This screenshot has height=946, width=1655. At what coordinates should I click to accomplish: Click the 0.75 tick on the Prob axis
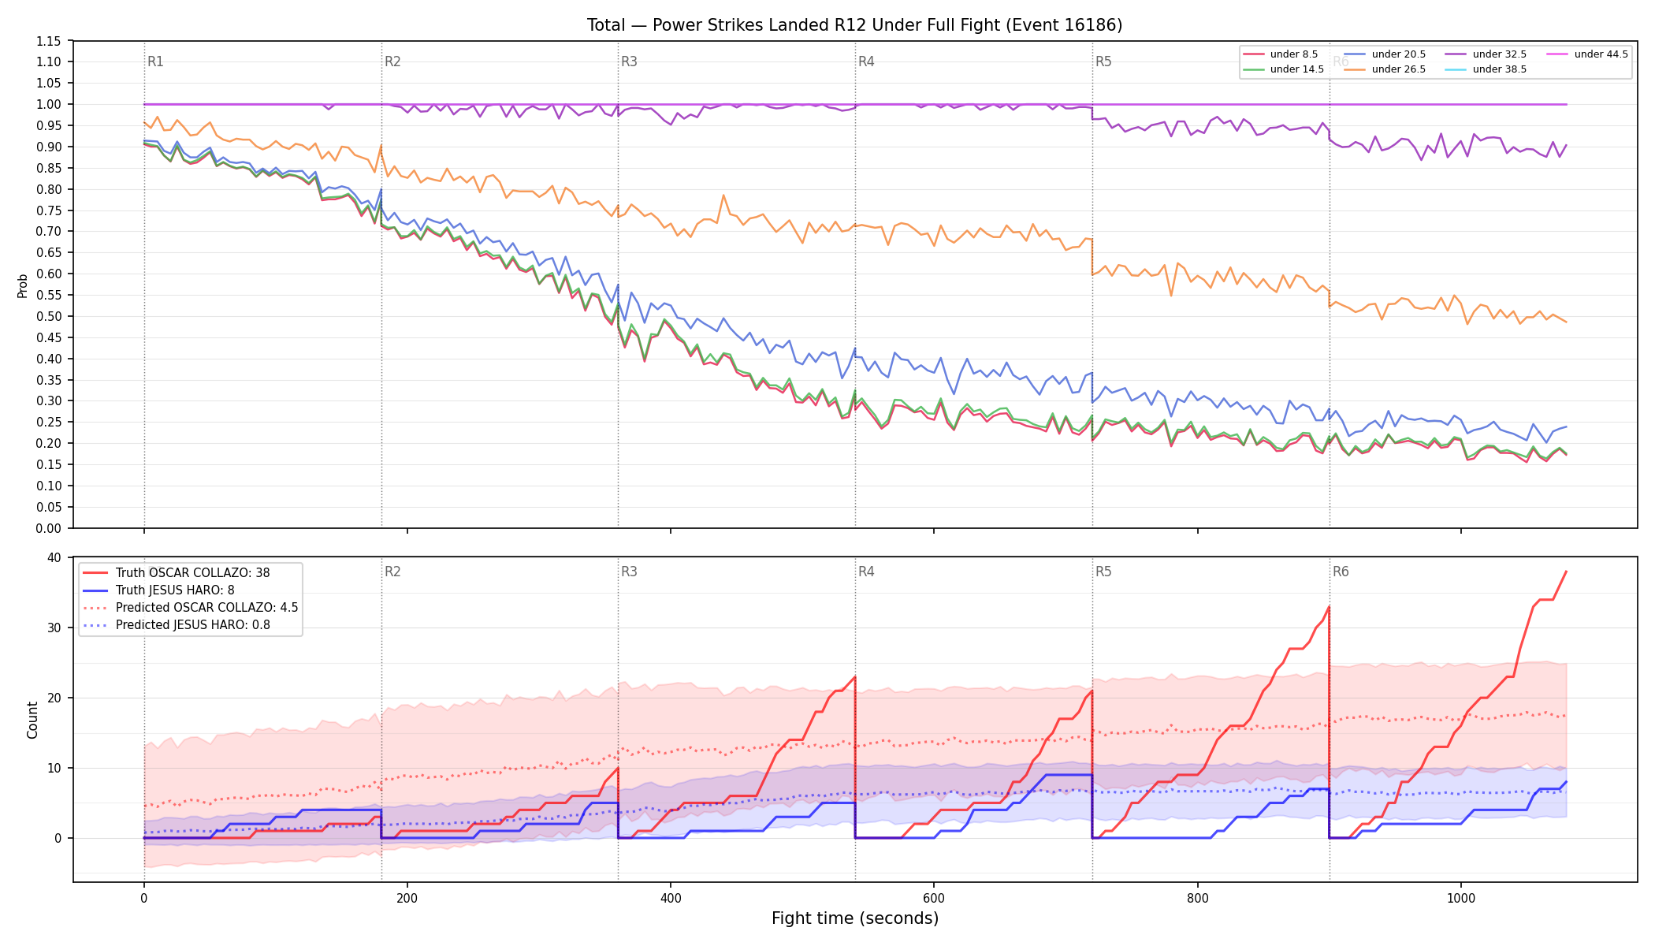[x=48, y=210]
